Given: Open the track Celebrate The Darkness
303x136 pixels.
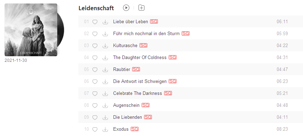Looking at the screenshot, I should click(137, 93).
